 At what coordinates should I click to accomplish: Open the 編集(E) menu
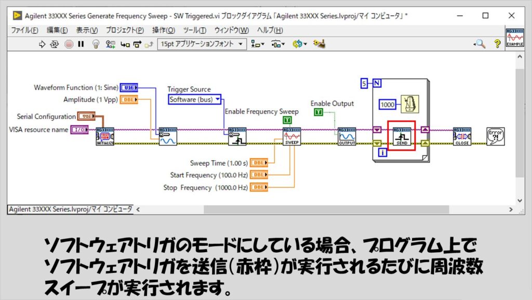point(57,30)
